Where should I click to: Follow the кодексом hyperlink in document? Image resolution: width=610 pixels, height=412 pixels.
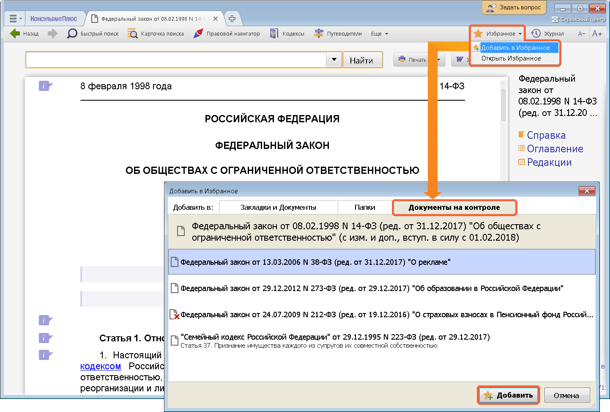101,366
